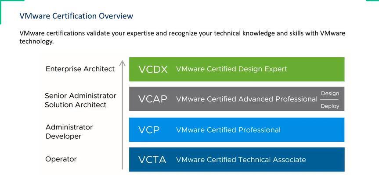Click VMware Certified Design Expert text
Viewport: 379px width, 175px height.
231,69
